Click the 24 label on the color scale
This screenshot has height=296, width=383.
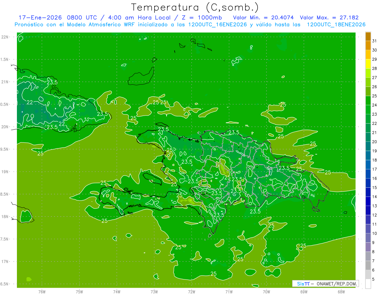point(375,105)
